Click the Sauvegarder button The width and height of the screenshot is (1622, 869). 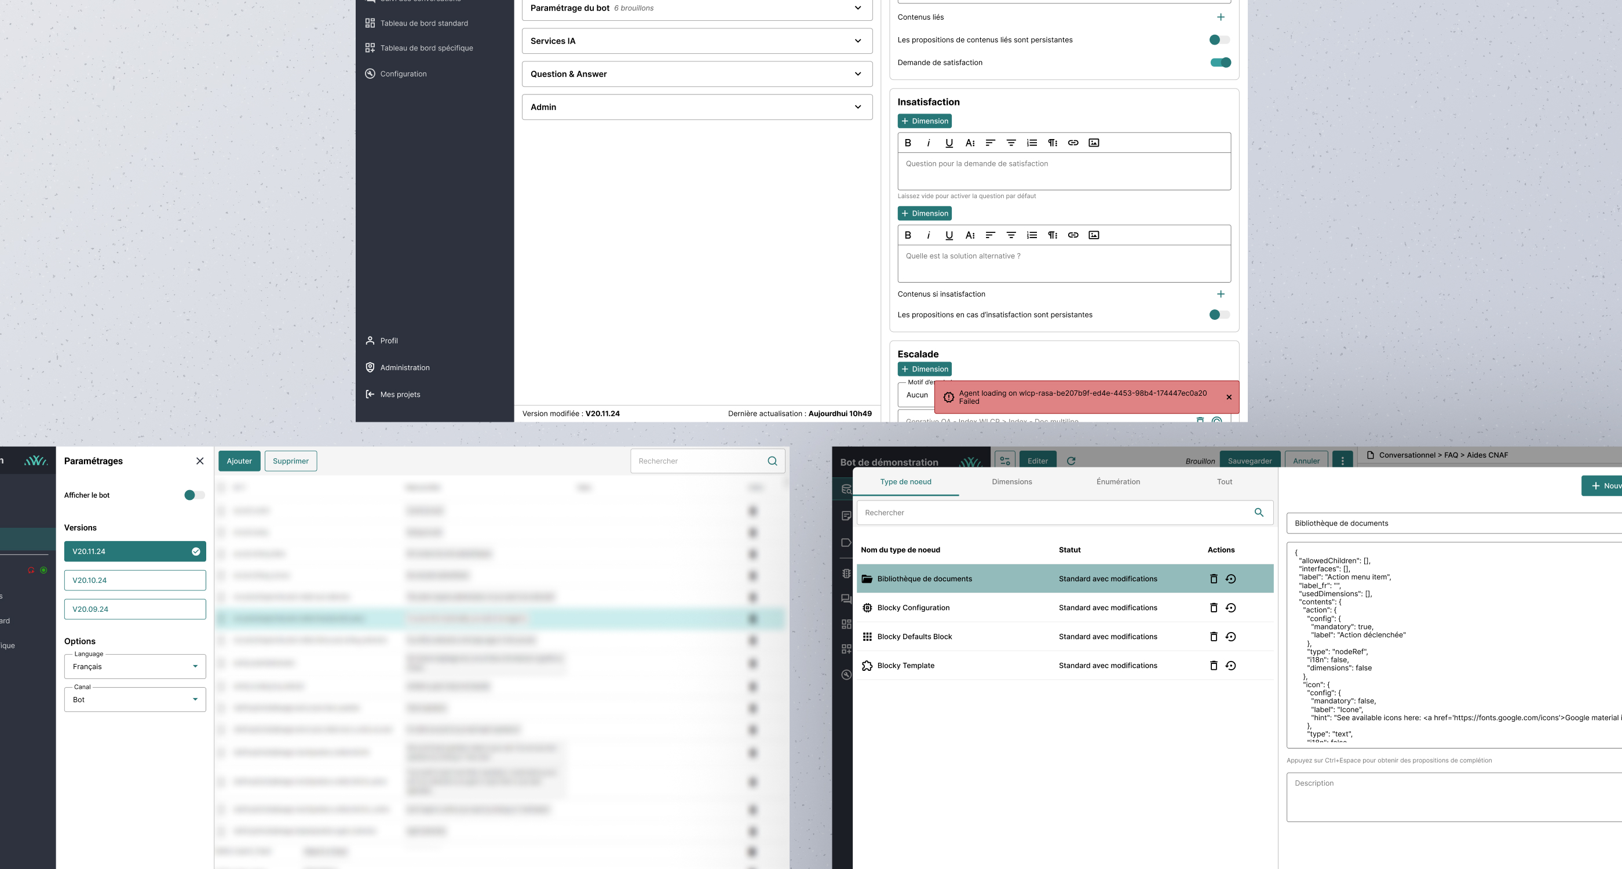click(1250, 461)
